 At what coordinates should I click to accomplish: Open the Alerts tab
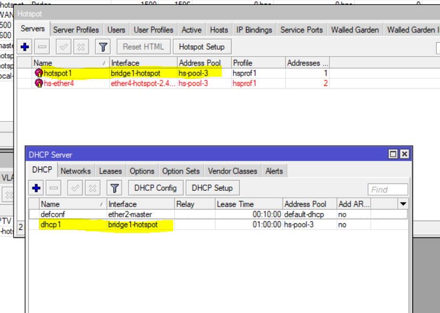click(274, 171)
